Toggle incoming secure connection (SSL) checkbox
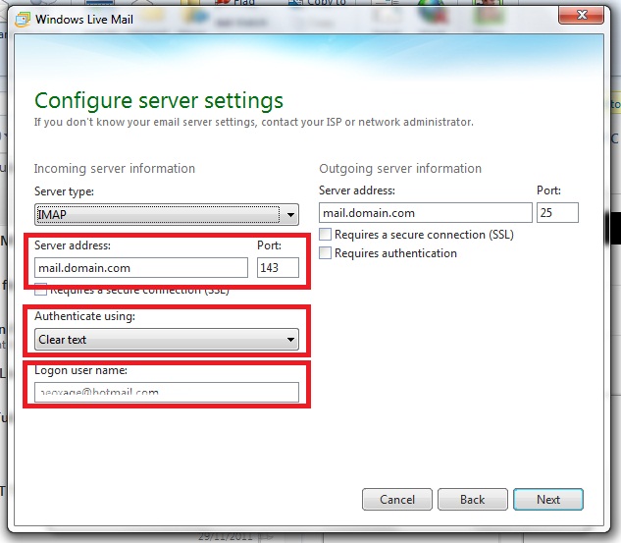Image resolution: width=621 pixels, height=543 pixels. tap(40, 290)
